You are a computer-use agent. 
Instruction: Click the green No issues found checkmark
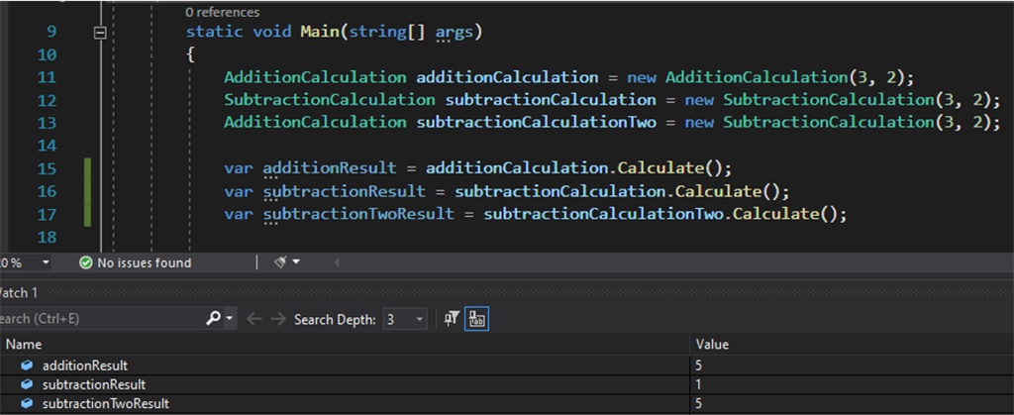click(85, 262)
